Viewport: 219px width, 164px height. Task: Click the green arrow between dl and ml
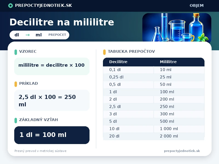pyautogui.click(x=28, y=35)
